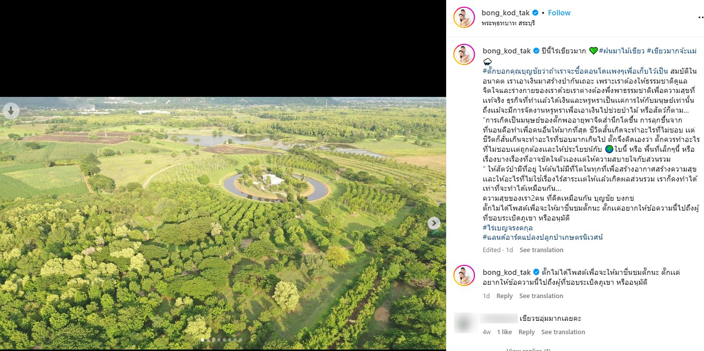This screenshot has width=704, height=351.
Task: Open the second comment's bong_kod_tak avatar
Action: point(464,275)
